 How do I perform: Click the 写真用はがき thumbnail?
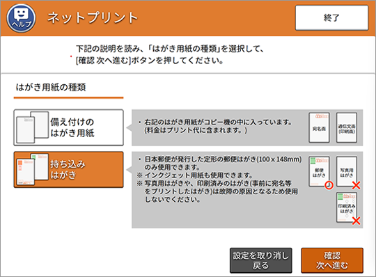(347, 172)
